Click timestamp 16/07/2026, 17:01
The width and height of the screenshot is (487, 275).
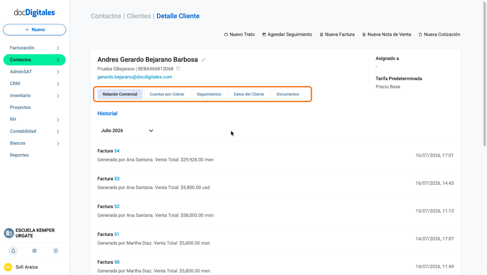click(435, 155)
